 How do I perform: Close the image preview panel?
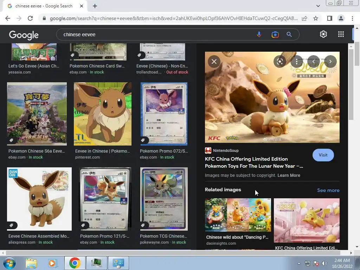(214, 62)
